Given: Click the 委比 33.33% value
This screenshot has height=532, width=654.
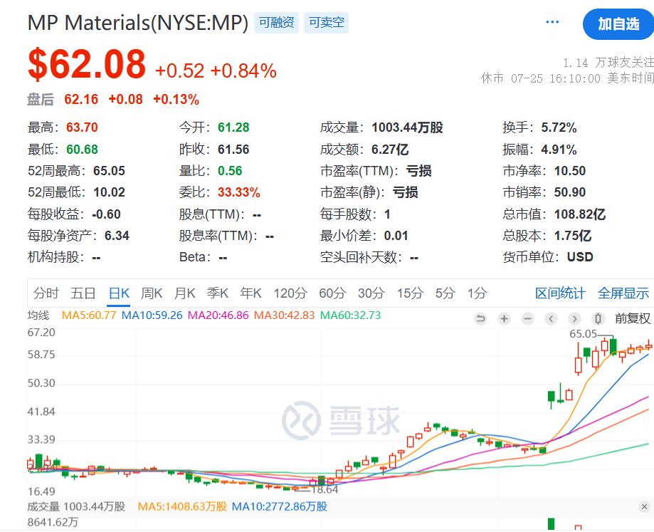Looking at the screenshot, I should pos(238,192).
